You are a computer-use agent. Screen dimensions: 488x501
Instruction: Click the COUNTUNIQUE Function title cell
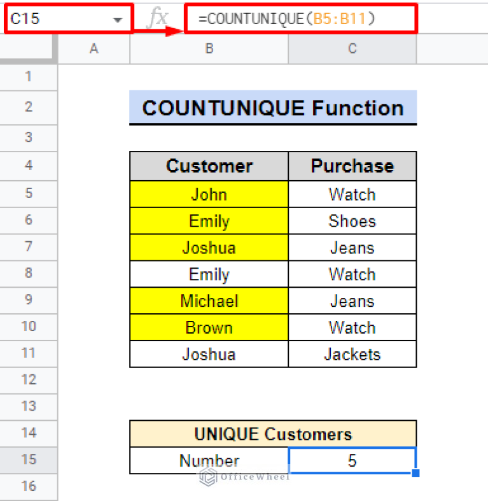(x=272, y=108)
